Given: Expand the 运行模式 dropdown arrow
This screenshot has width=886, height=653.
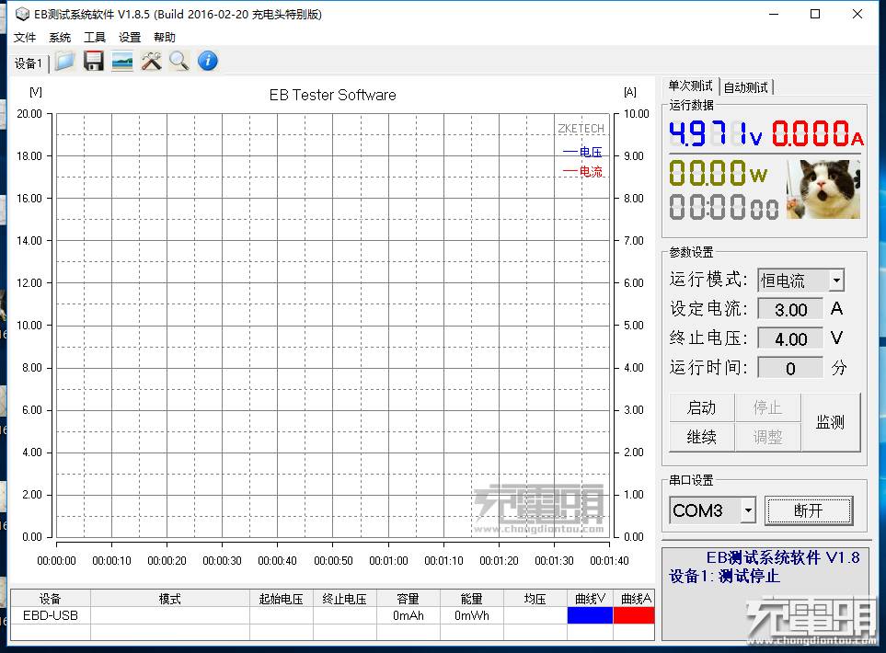Looking at the screenshot, I should point(836,281).
